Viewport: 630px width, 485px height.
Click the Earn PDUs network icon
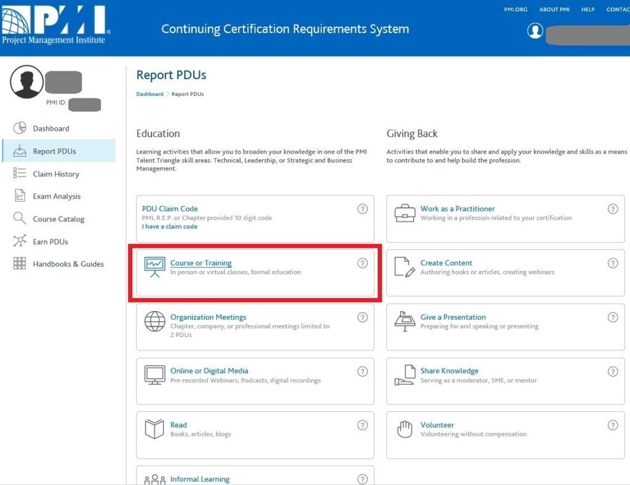[20, 241]
